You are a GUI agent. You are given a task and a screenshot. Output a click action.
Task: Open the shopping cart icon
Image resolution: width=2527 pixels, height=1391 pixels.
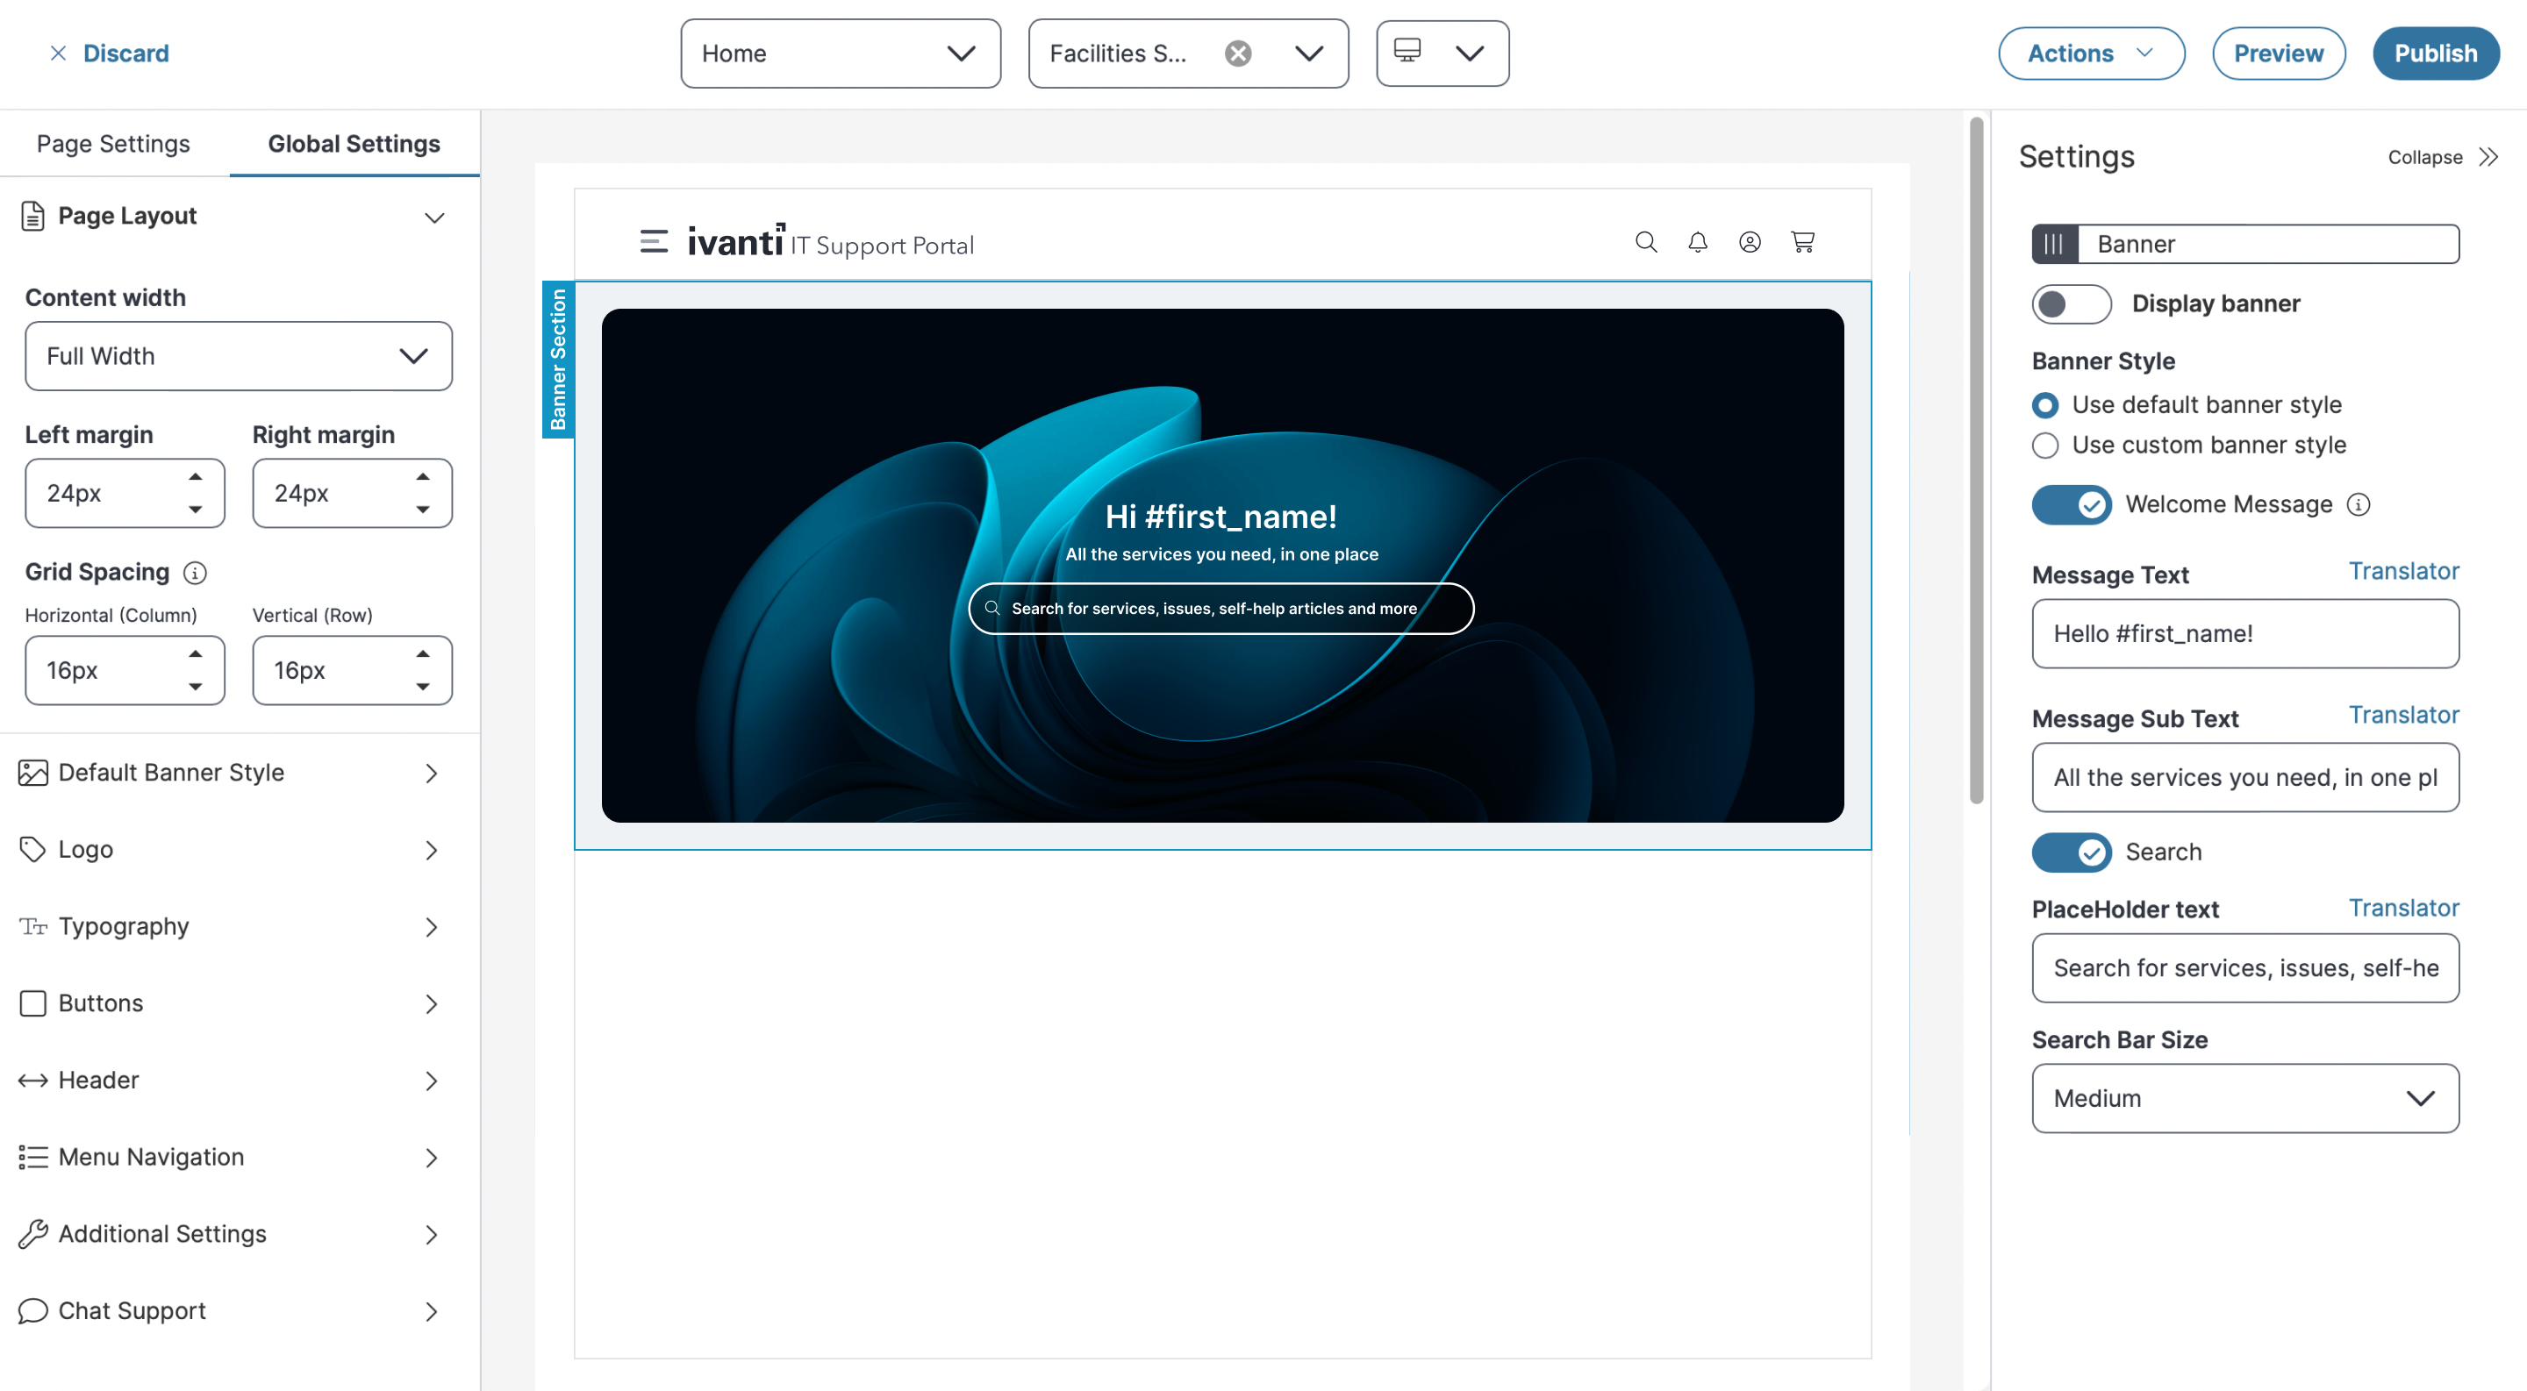pyautogui.click(x=1802, y=241)
